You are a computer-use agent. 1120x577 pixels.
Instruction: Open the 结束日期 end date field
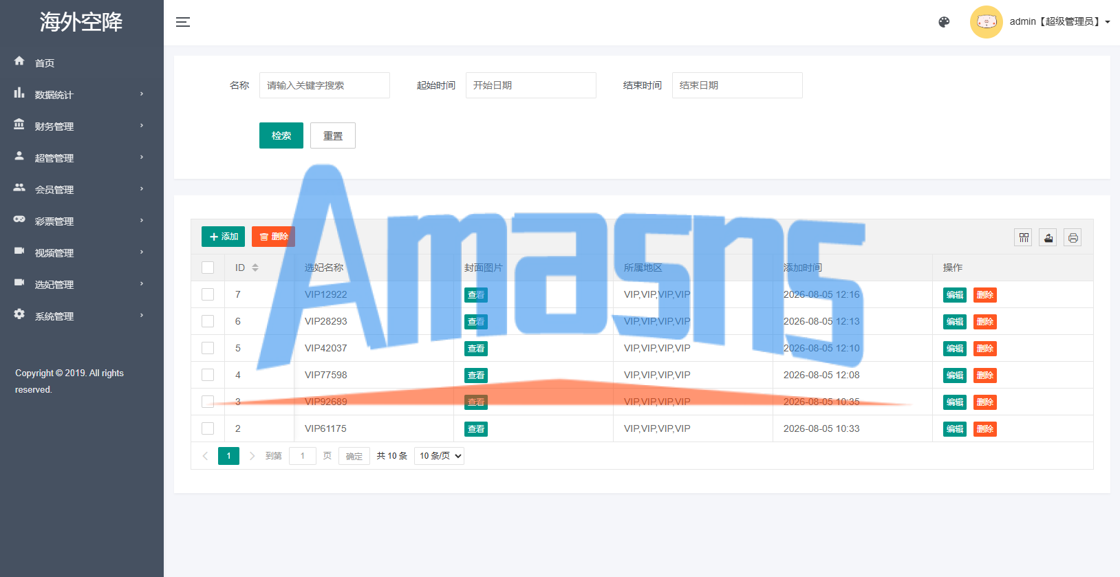(737, 85)
